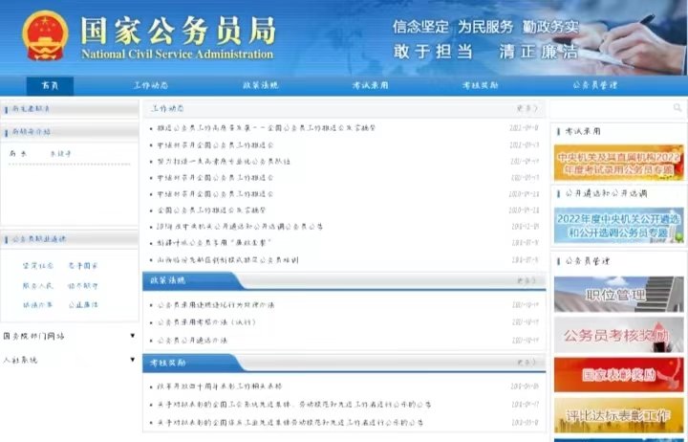Open the 中央机关2022年度考试录用公务员专题 banner
Image resolution: width=688 pixels, height=442 pixels.
tap(618, 163)
